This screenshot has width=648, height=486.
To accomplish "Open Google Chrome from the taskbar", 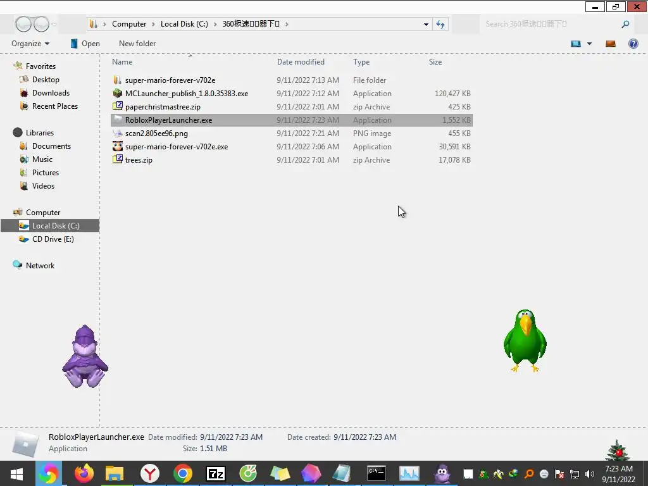I will click(x=183, y=473).
